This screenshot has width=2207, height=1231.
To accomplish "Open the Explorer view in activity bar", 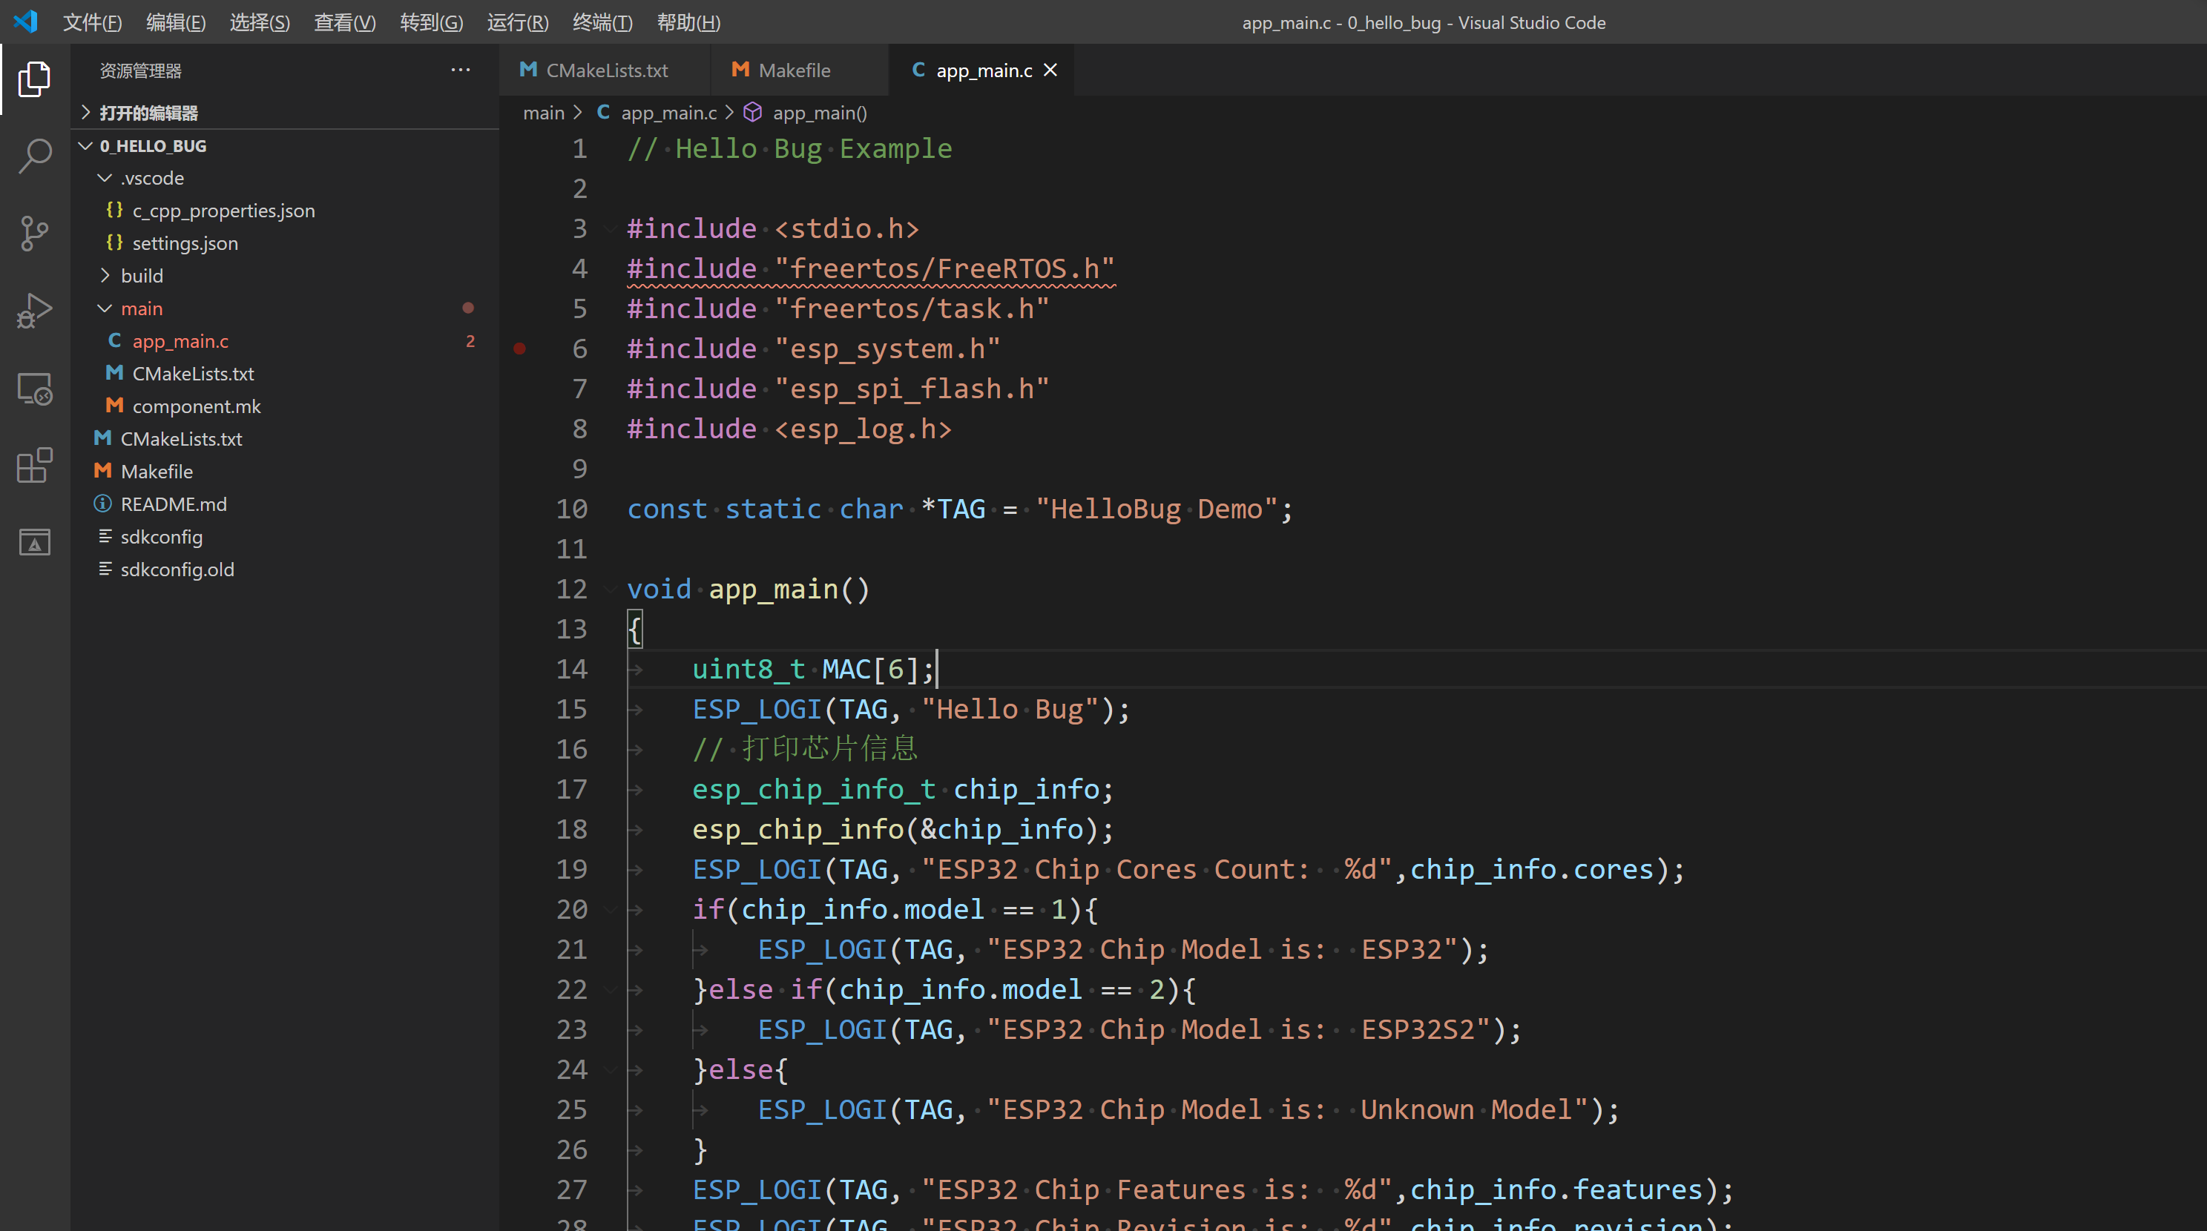I will pos(34,79).
